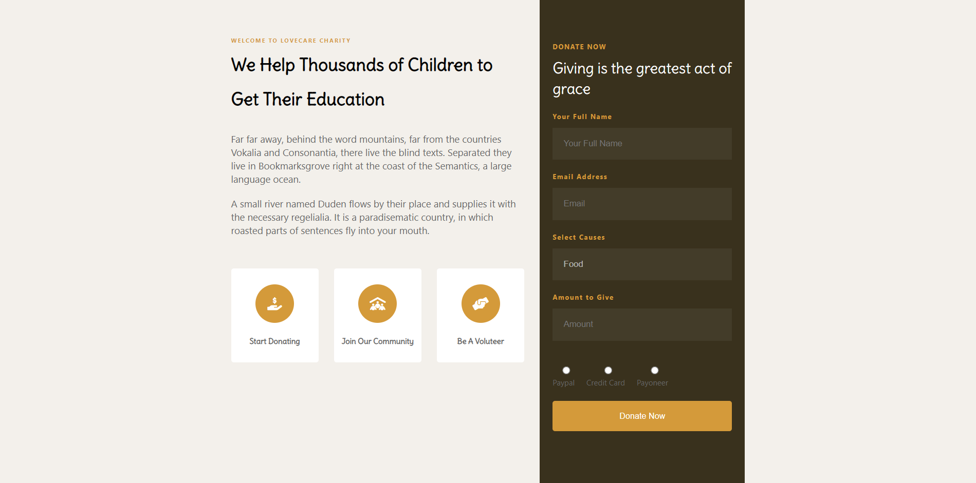Select the Credit Card radio button
Viewport: 976px width, 483px height.
tap(608, 370)
